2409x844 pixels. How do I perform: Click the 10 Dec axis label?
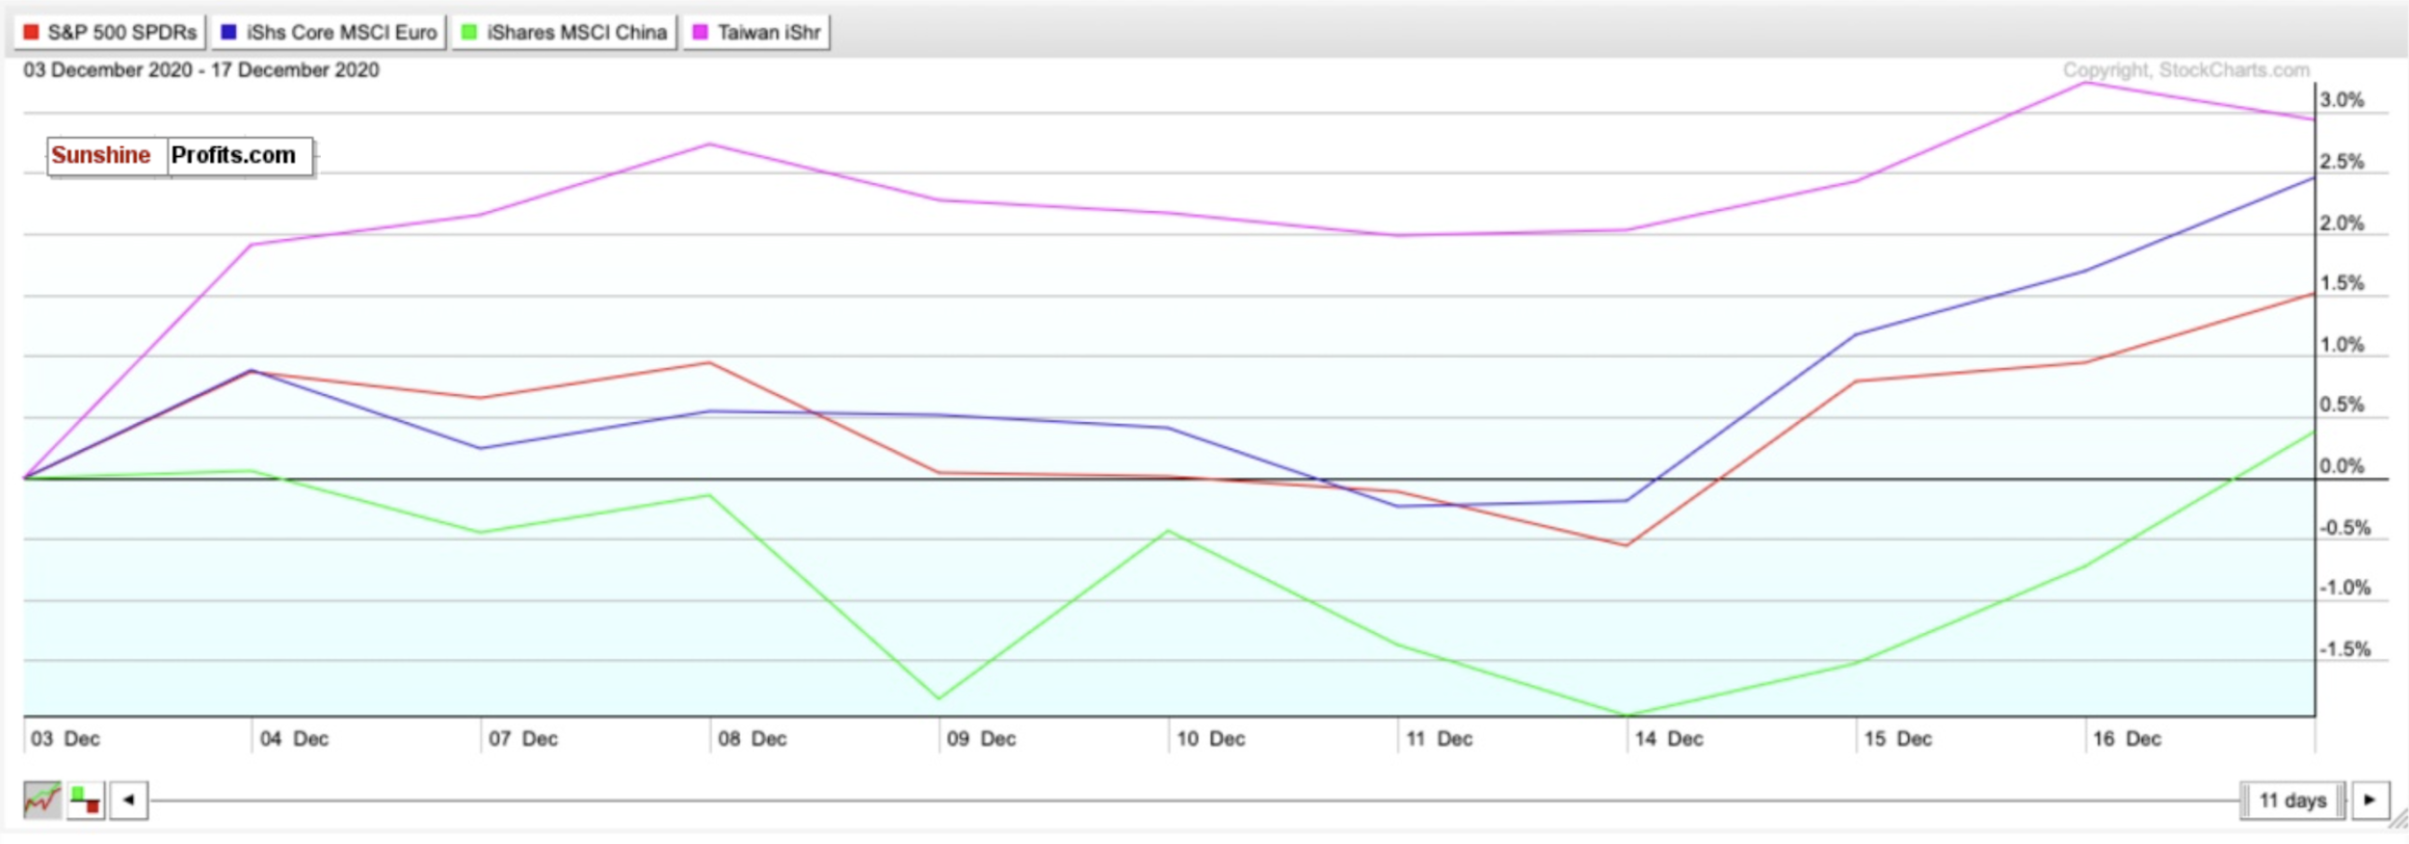click(1210, 739)
